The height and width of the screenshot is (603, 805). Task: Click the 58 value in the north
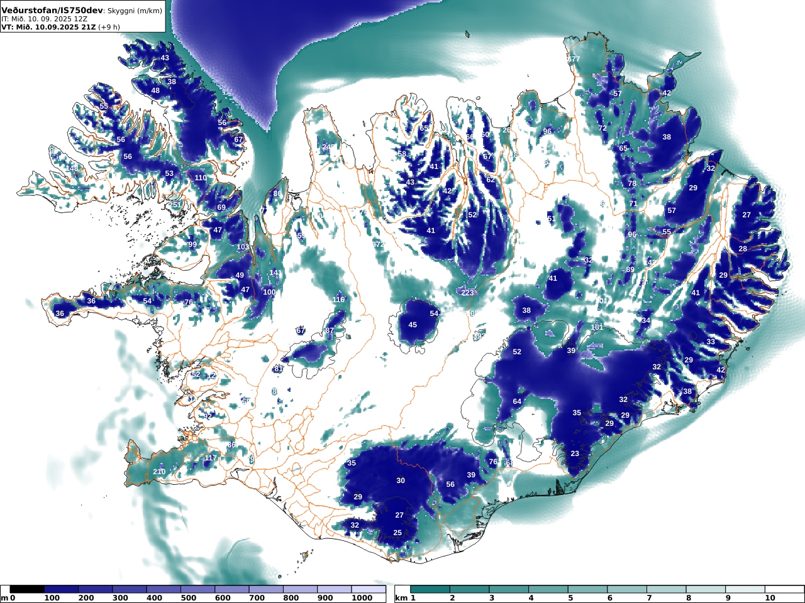(402, 154)
